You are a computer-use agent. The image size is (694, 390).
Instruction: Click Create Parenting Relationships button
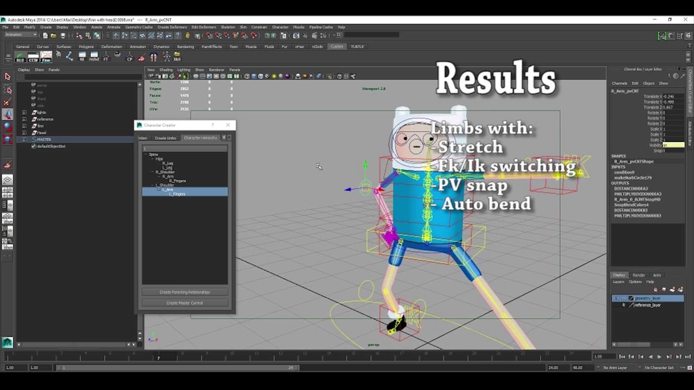pos(184,292)
